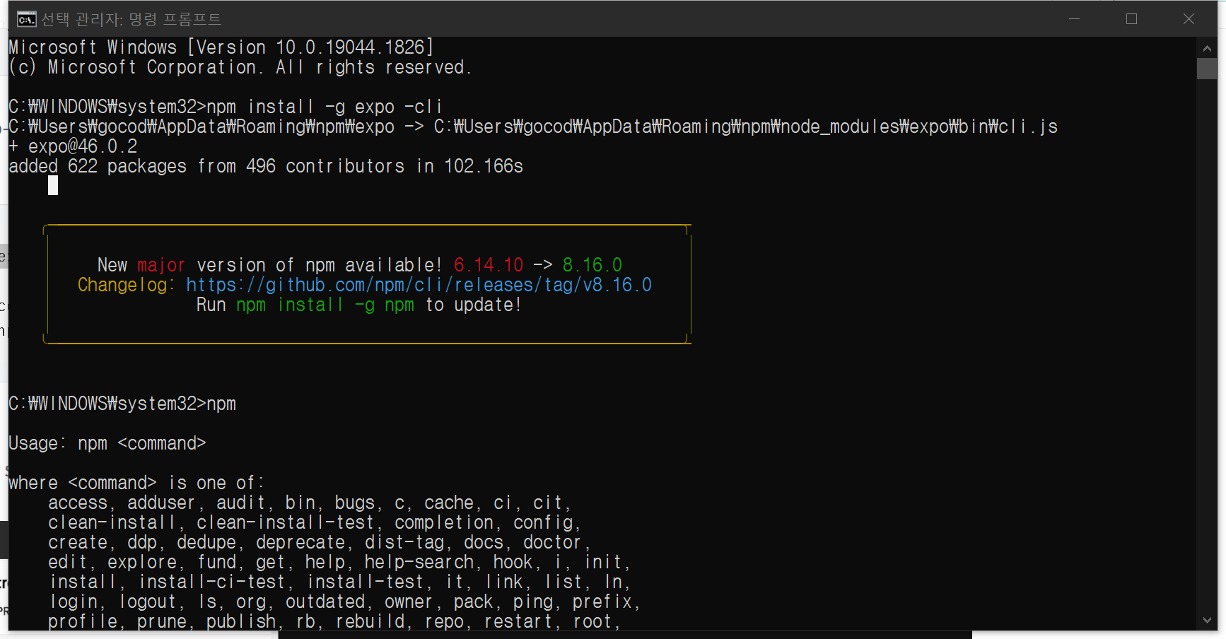The image size is (1226, 639).
Task: Click the green '8.16.0' version number
Action: click(x=592, y=265)
